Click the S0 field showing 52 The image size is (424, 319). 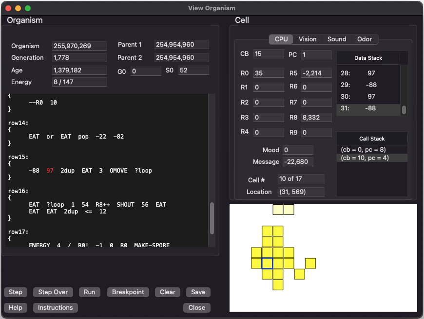point(193,71)
